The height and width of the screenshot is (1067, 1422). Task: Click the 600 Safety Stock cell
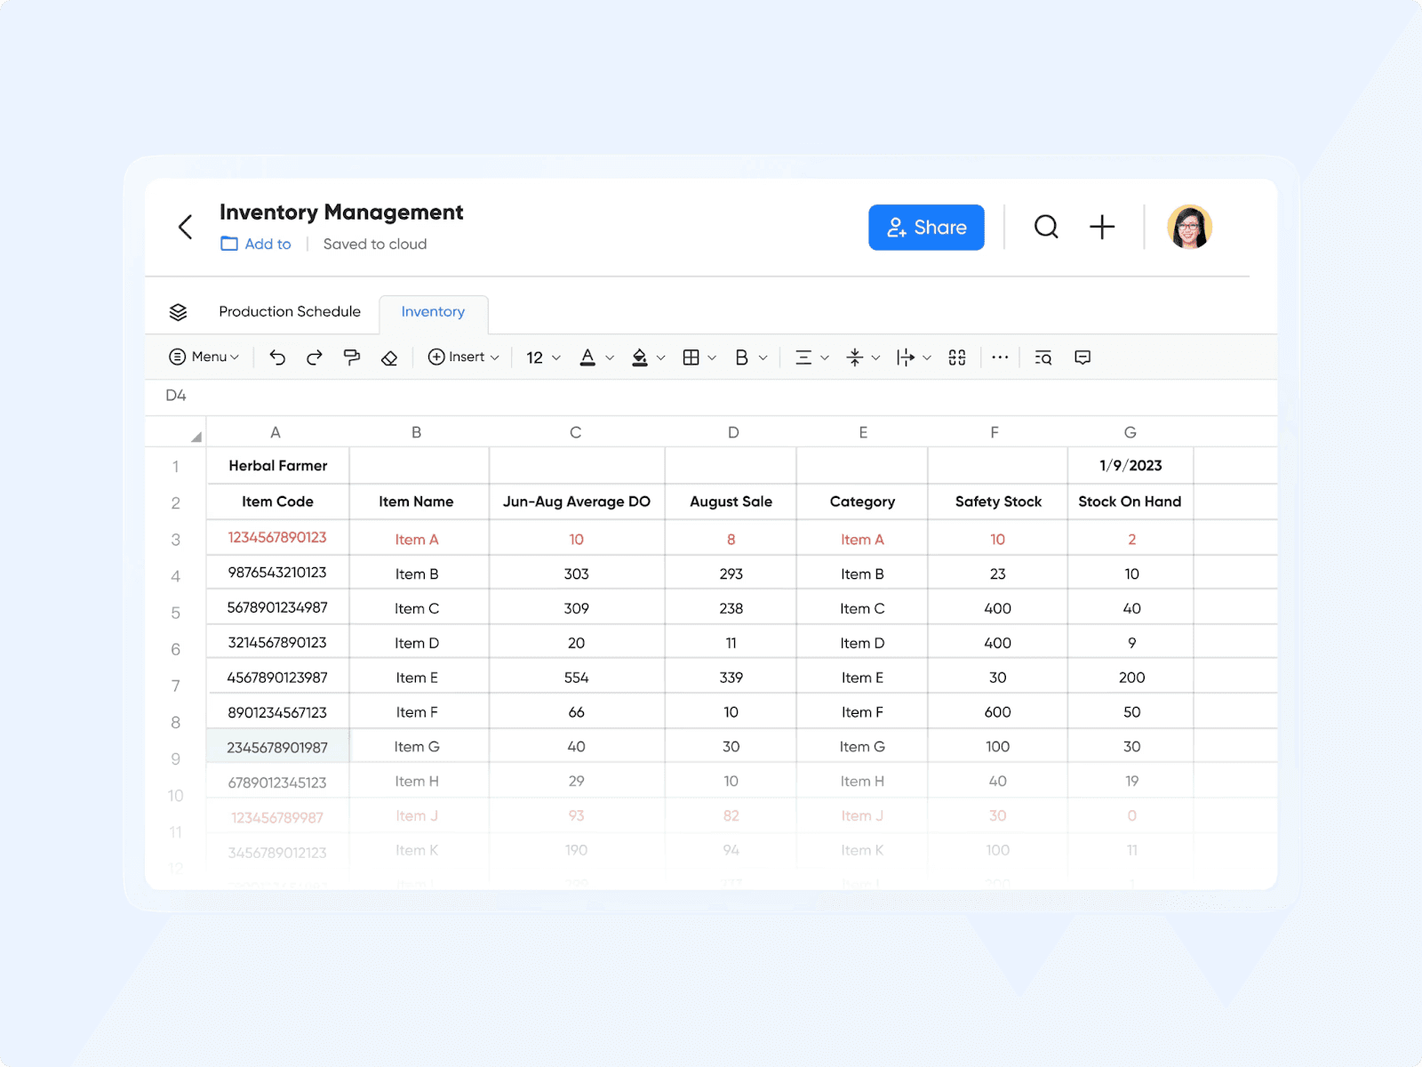(x=998, y=712)
